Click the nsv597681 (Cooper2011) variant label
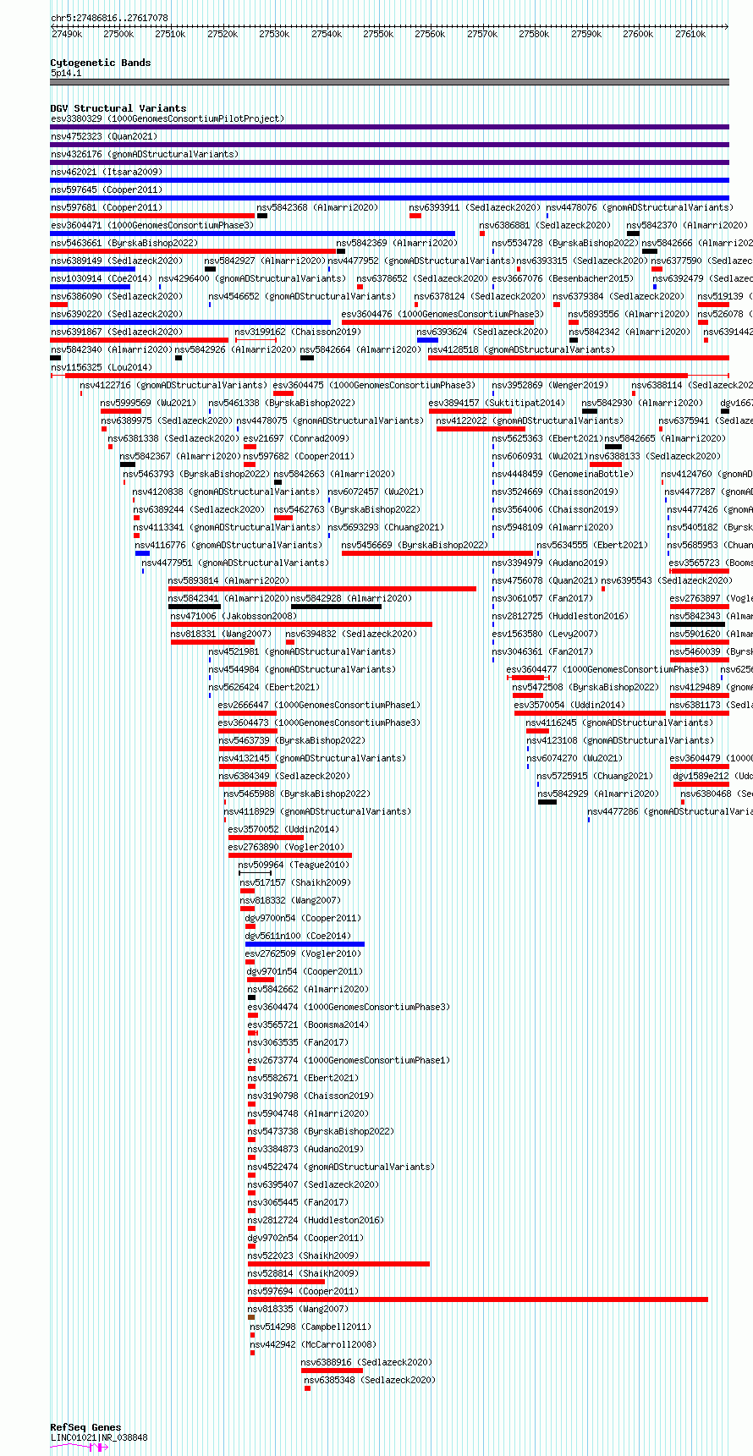Image resolution: width=753 pixels, height=1456 pixels. (x=107, y=207)
